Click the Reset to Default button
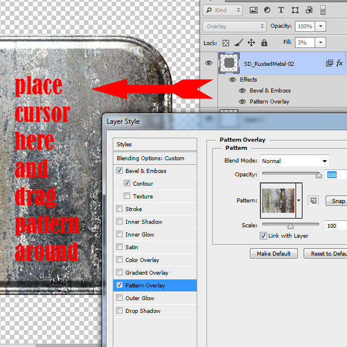The width and height of the screenshot is (347, 347). [326, 253]
